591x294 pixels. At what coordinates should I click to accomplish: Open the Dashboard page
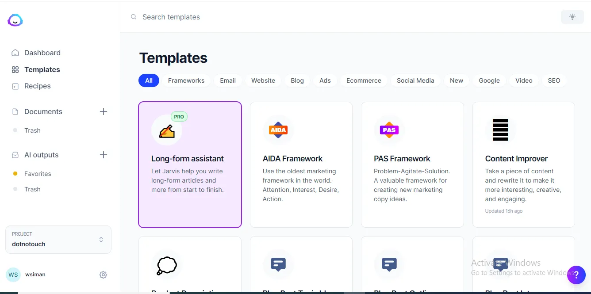pos(42,53)
